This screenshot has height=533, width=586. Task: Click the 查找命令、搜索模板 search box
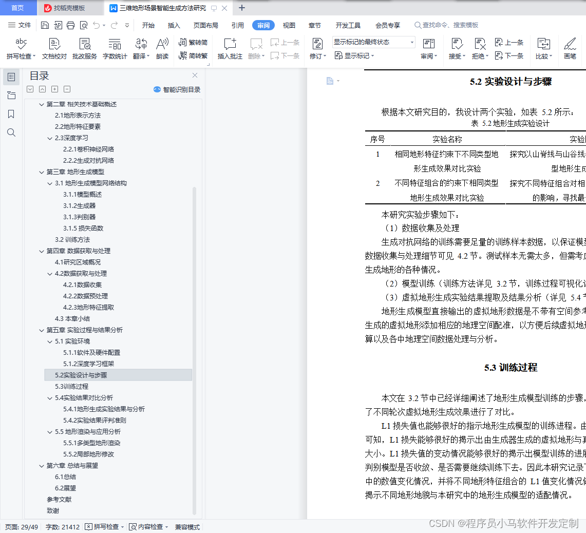pos(447,25)
